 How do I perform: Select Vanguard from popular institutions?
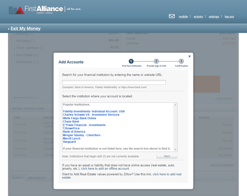tap(69, 142)
